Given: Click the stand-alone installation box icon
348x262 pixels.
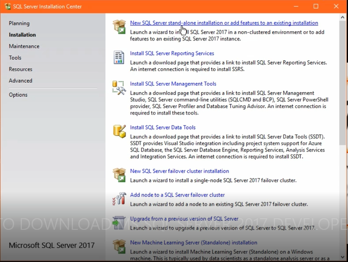Looking at the screenshot, I should pyautogui.click(x=119, y=27).
